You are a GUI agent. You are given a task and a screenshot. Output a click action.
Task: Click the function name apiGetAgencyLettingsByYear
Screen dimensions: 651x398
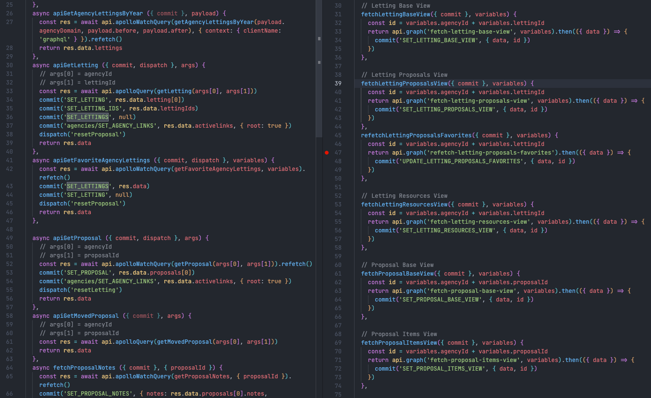pos(98,13)
